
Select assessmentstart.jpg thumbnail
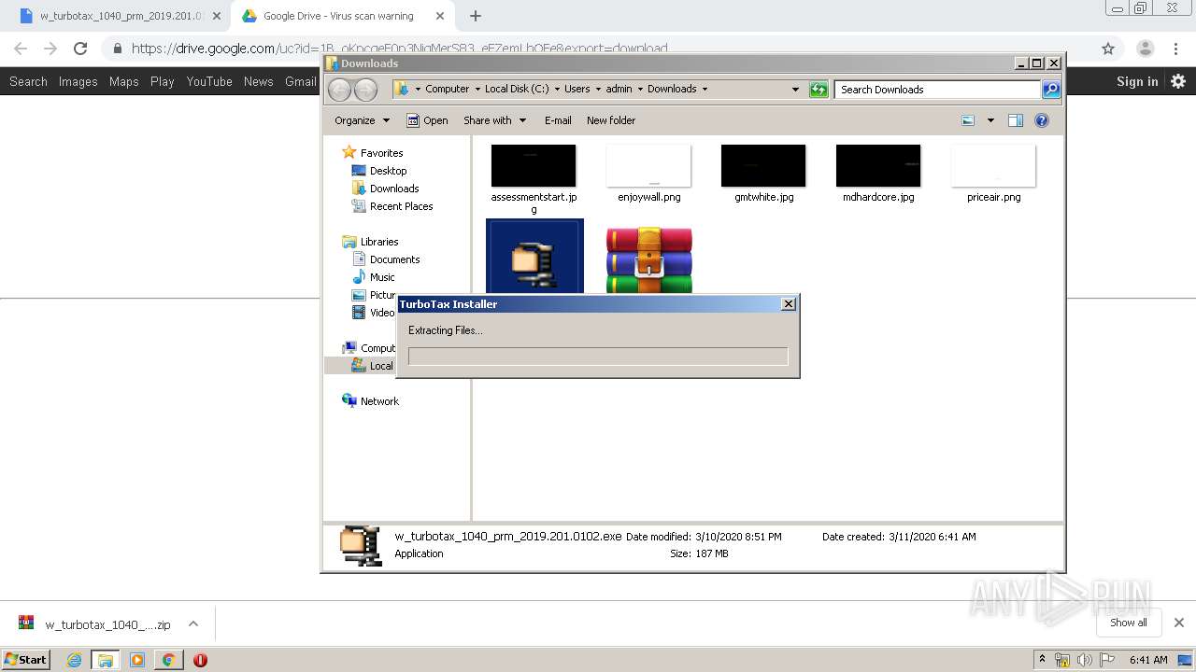click(x=534, y=166)
